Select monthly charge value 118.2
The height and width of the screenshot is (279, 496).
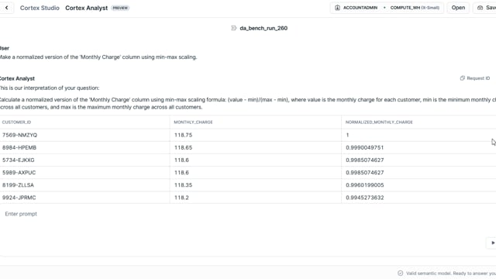(x=181, y=198)
